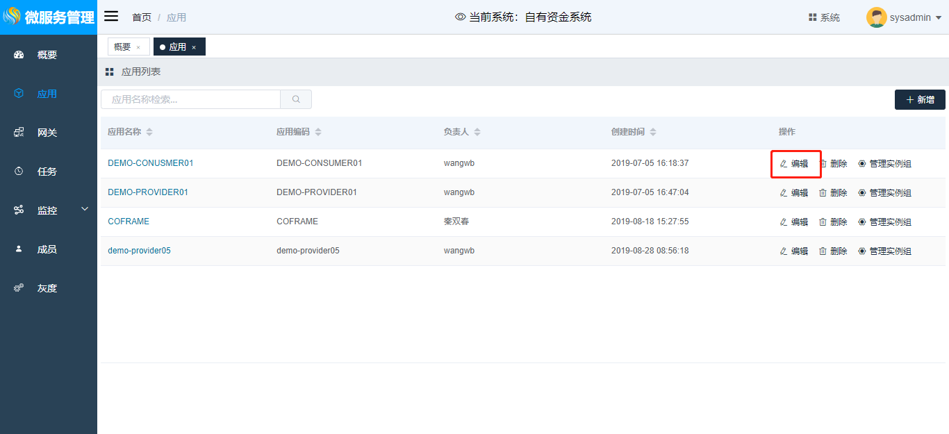Delete the DEMO-PROVIDER01 application
The image size is (949, 434).
pyautogui.click(x=833, y=193)
